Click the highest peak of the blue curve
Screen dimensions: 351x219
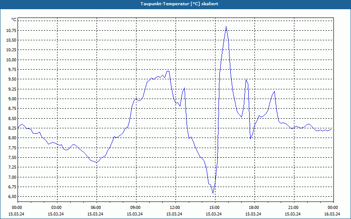(x=226, y=26)
